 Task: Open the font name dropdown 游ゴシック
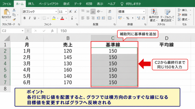tap(56, 12)
